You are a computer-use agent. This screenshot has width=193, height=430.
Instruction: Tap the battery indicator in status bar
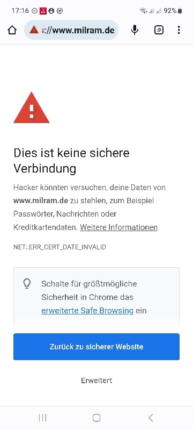(180, 11)
